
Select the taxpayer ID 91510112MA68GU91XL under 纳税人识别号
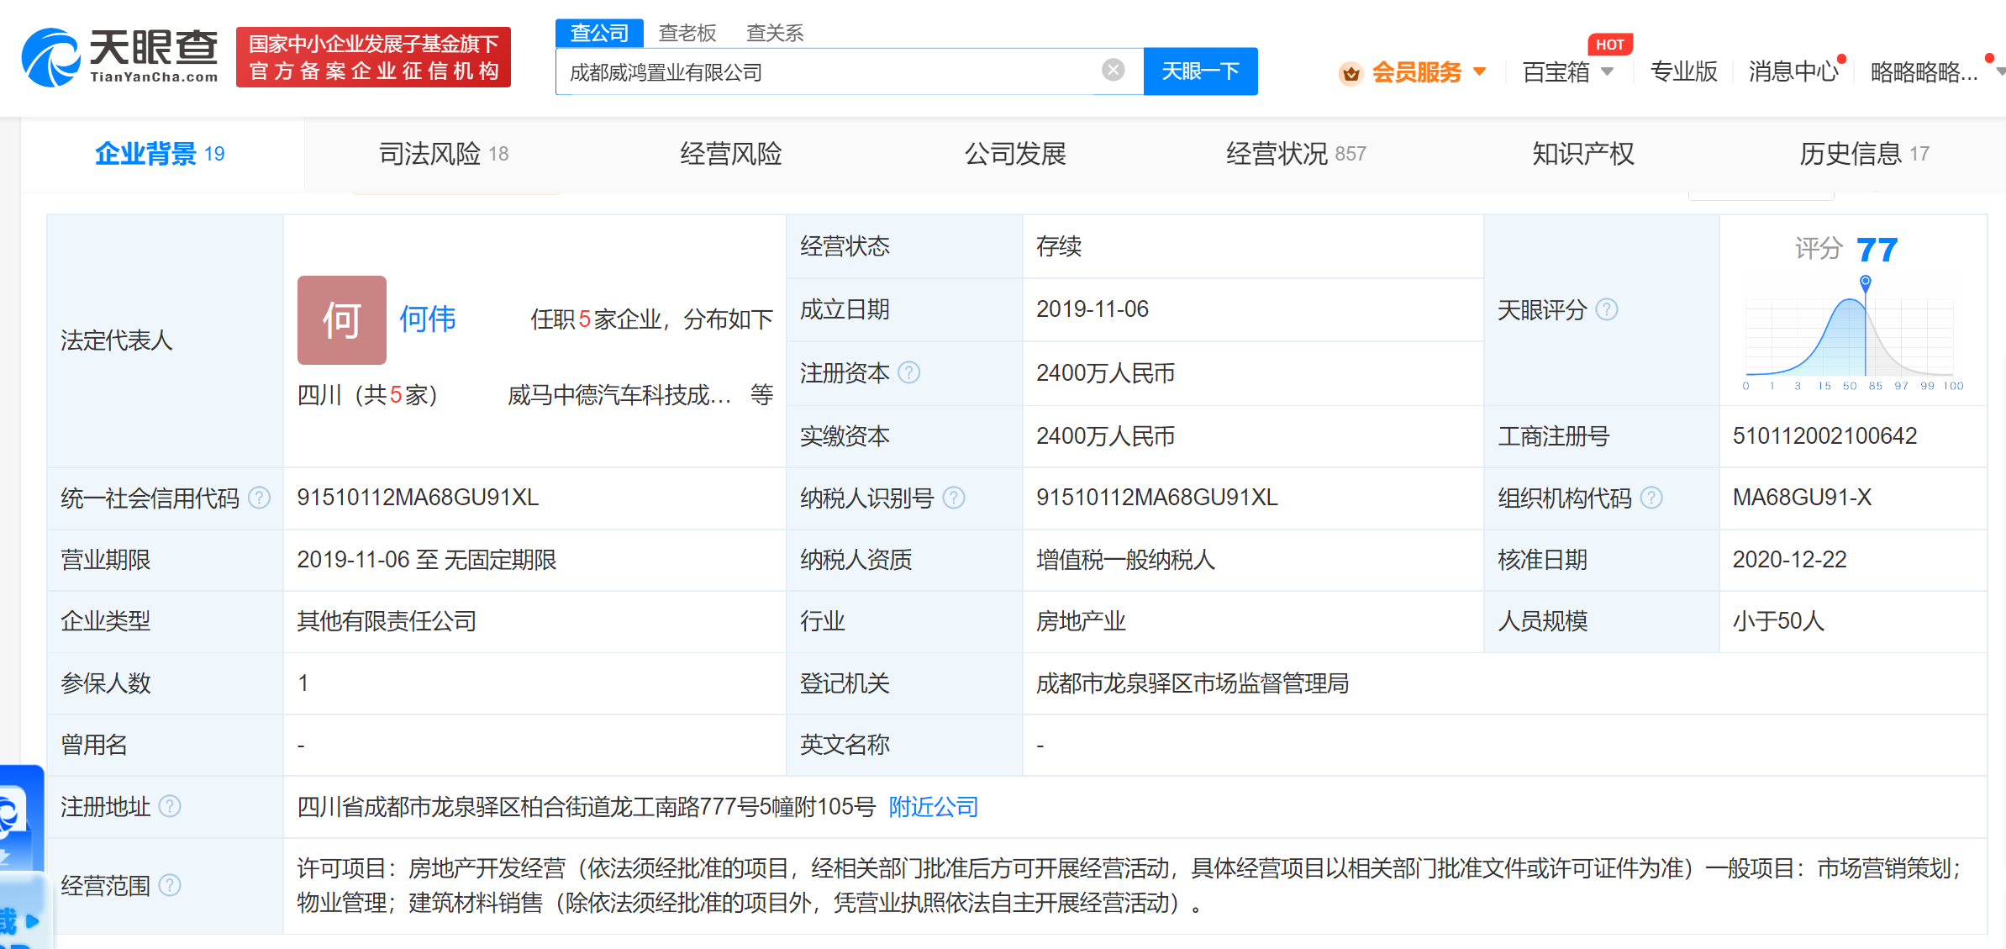tap(1156, 498)
